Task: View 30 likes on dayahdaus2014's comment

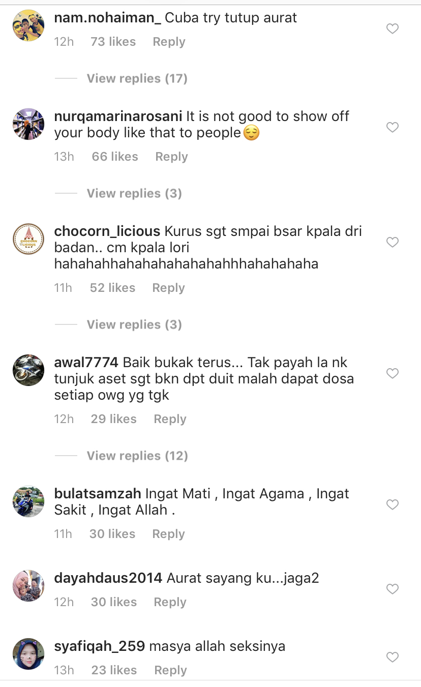Action: [x=114, y=602]
